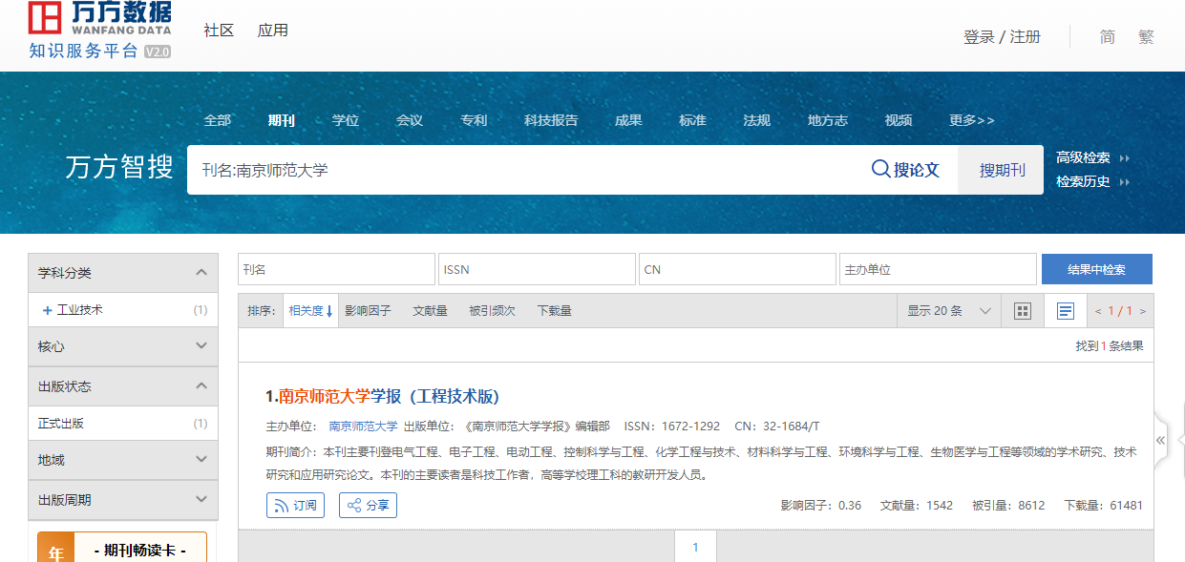Sort results by 被引频次

[492, 311]
